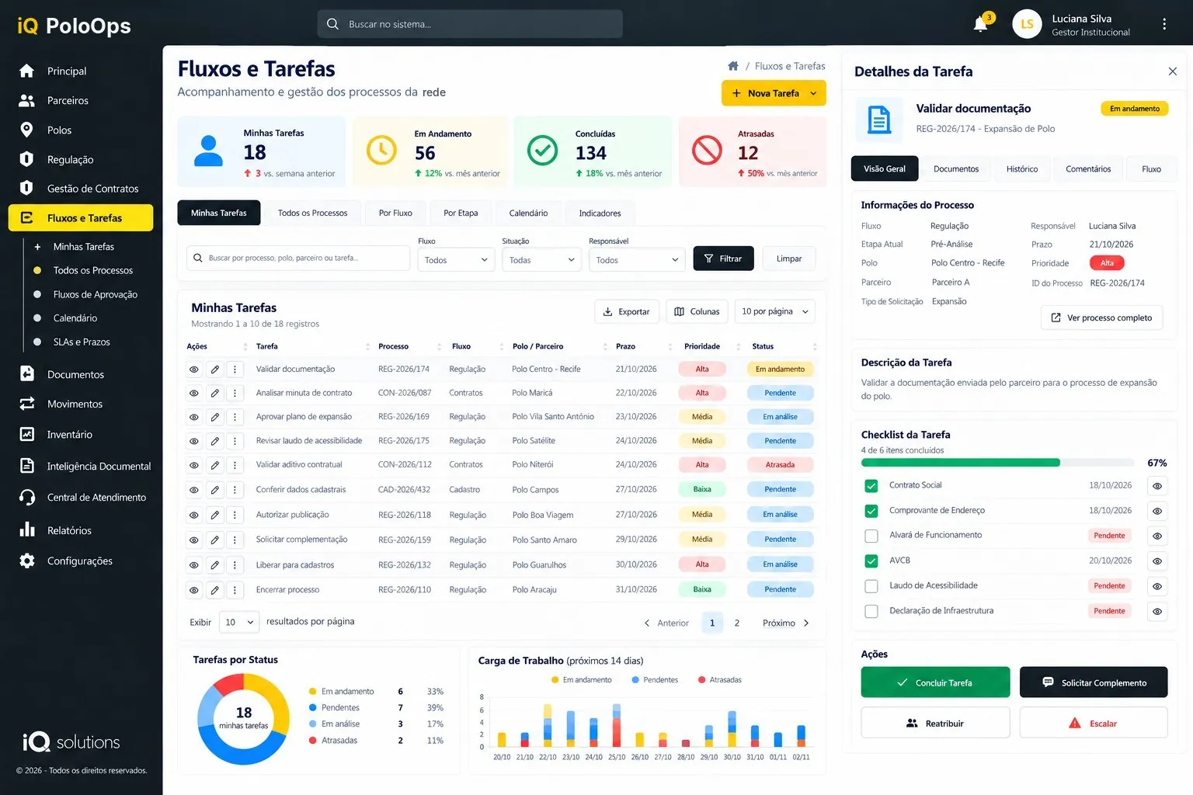Image resolution: width=1193 pixels, height=795 pixels.
Task: Check Declaração de Infraestrutura item
Action: [871, 611]
